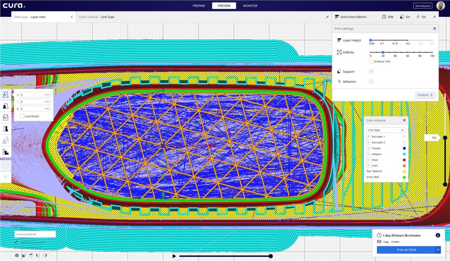Open the Support Blocker tool
This screenshot has height=261, width=450.
6,152
